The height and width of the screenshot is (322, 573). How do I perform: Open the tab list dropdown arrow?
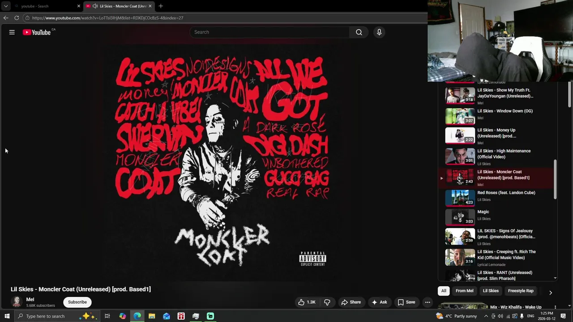pos(6,6)
